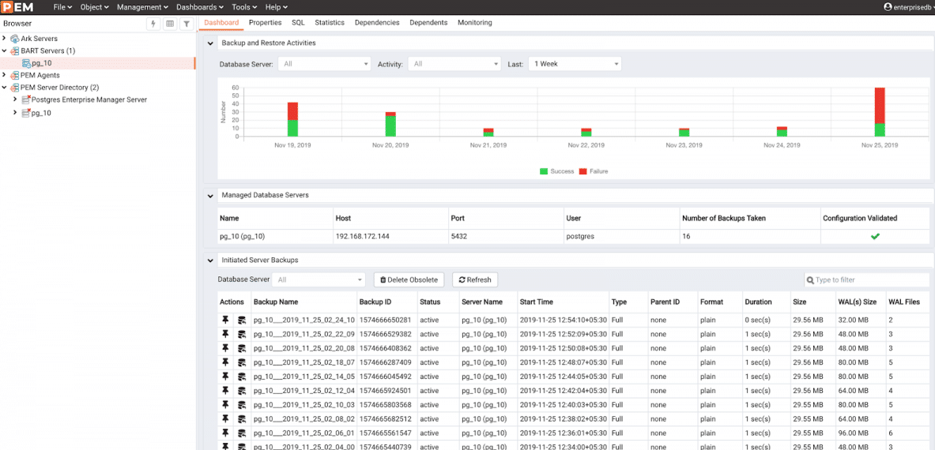Restore backup pg_10___2019_11_25_02_24_10
This screenshot has height=450, width=935.
(242, 321)
